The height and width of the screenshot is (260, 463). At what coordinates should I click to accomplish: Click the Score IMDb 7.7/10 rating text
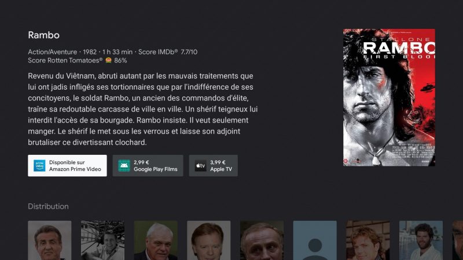(168, 52)
